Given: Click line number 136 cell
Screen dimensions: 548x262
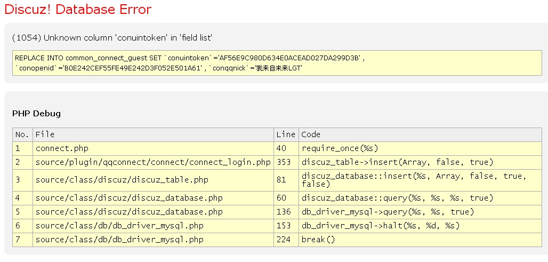Looking at the screenshot, I should [x=284, y=212].
